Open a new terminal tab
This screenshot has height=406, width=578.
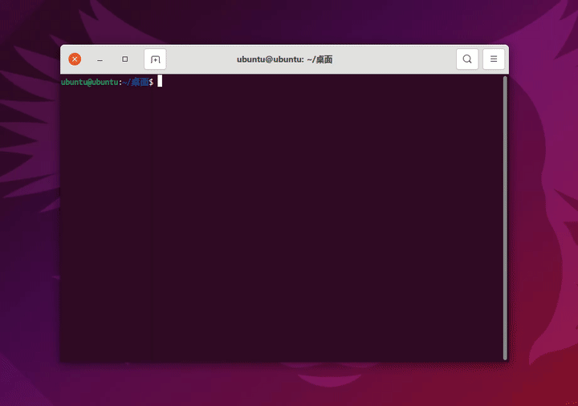(x=155, y=59)
